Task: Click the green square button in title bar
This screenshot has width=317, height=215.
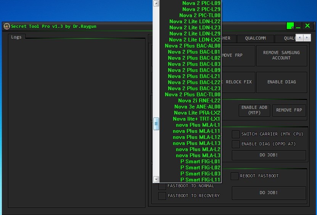Action: click(290, 26)
